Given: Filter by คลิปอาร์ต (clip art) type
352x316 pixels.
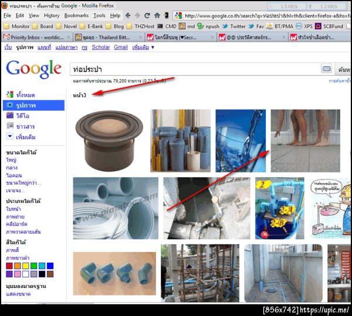Looking at the screenshot, I should pyautogui.click(x=17, y=224).
